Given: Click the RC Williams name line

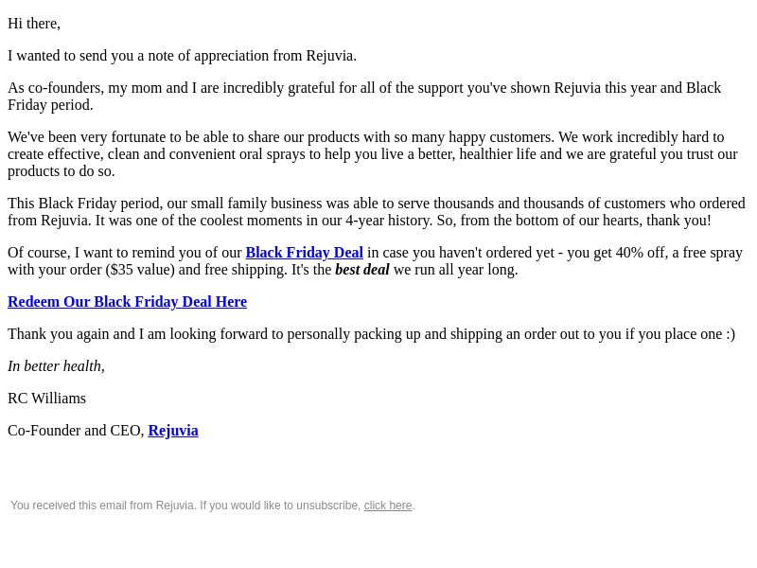Looking at the screenshot, I should tap(46, 399).
